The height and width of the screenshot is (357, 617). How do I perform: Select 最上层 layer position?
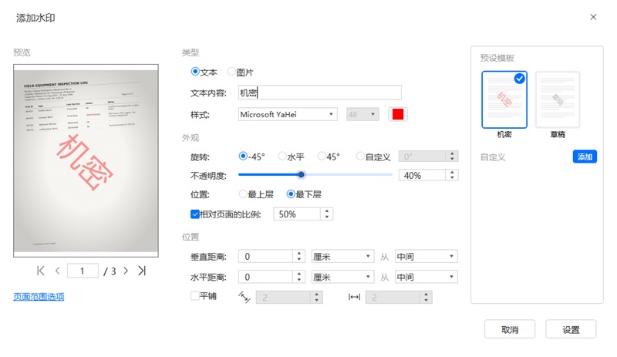click(243, 194)
